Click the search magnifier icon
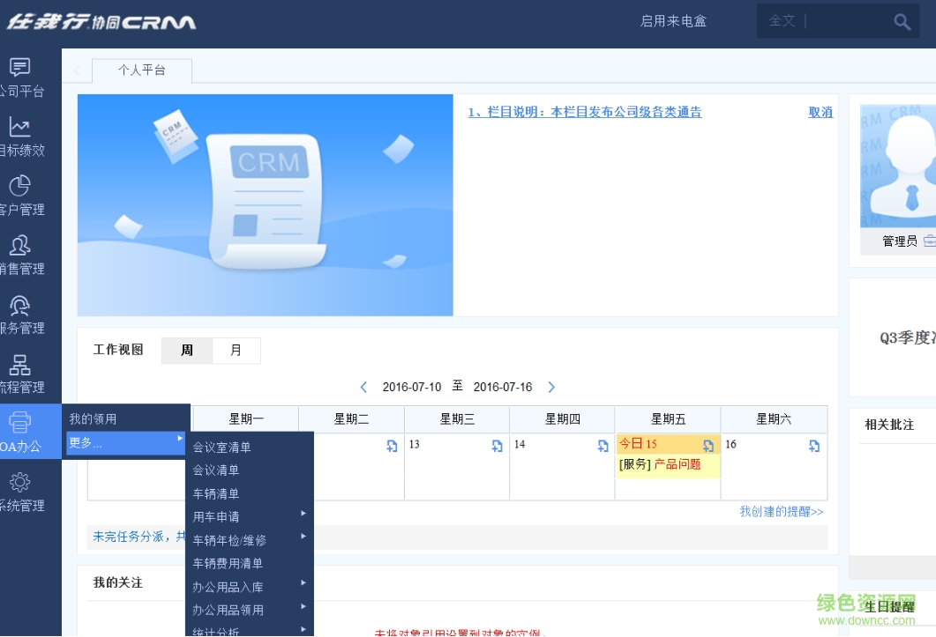This screenshot has height=637, width=936. [x=902, y=20]
